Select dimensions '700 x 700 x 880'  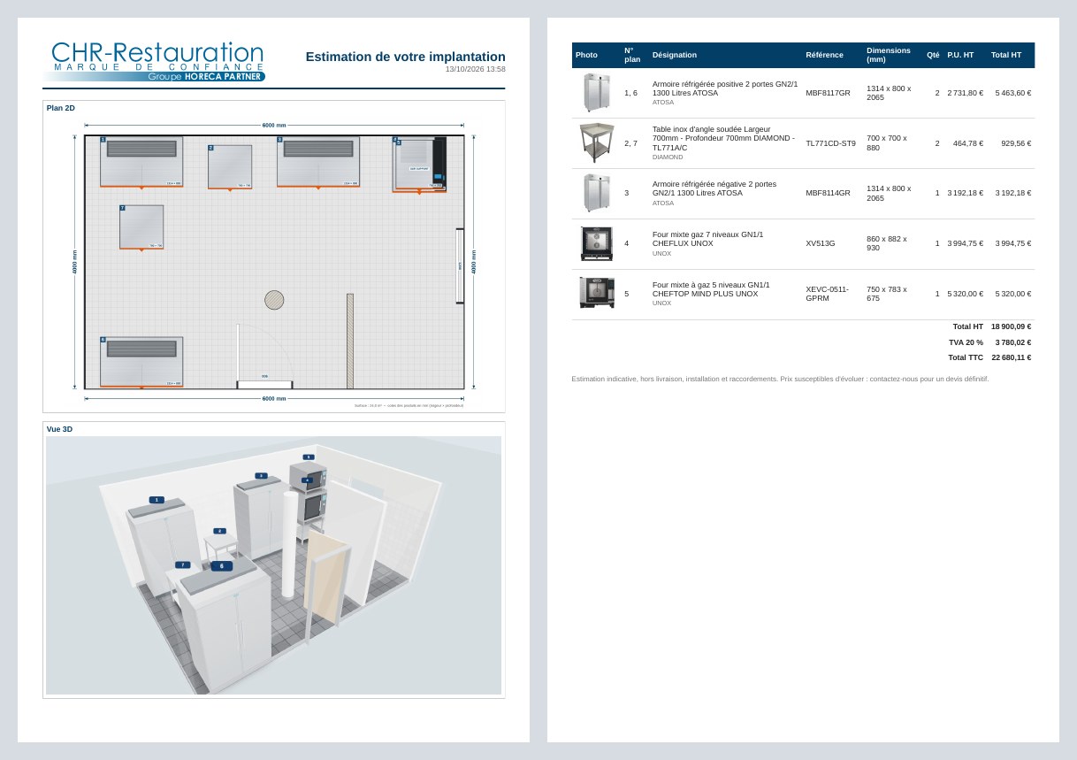(x=887, y=143)
